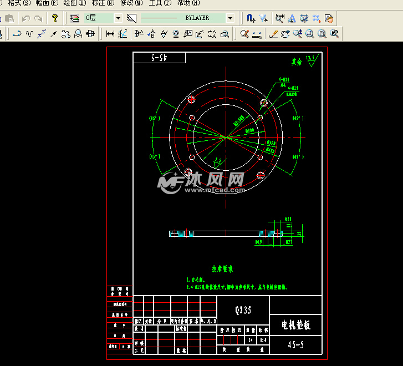Click the yellow question mark help icon
This screenshot has height=366, width=403.
click(54, 18)
